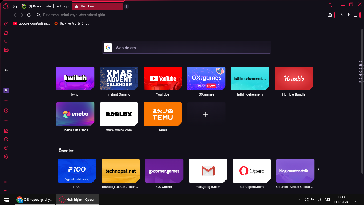Switch to the Konu oluştur Technopat tab
Screen dimensions: 364x205
[x=45, y=6]
